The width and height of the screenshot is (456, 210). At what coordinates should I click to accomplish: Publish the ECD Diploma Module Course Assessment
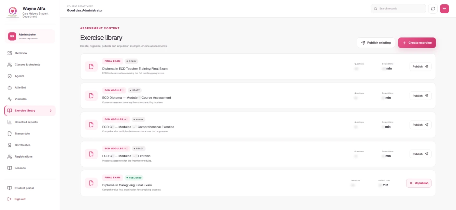[420, 96]
